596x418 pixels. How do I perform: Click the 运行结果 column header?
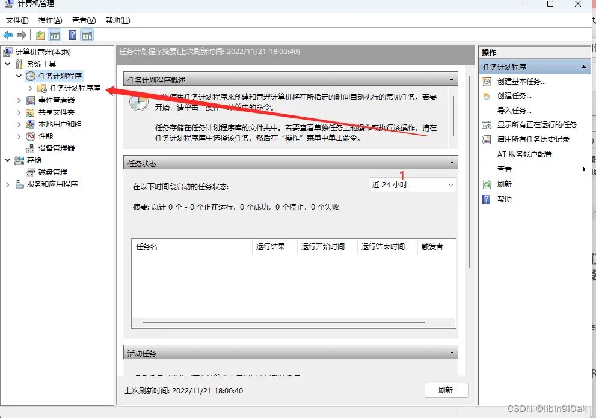tap(274, 246)
